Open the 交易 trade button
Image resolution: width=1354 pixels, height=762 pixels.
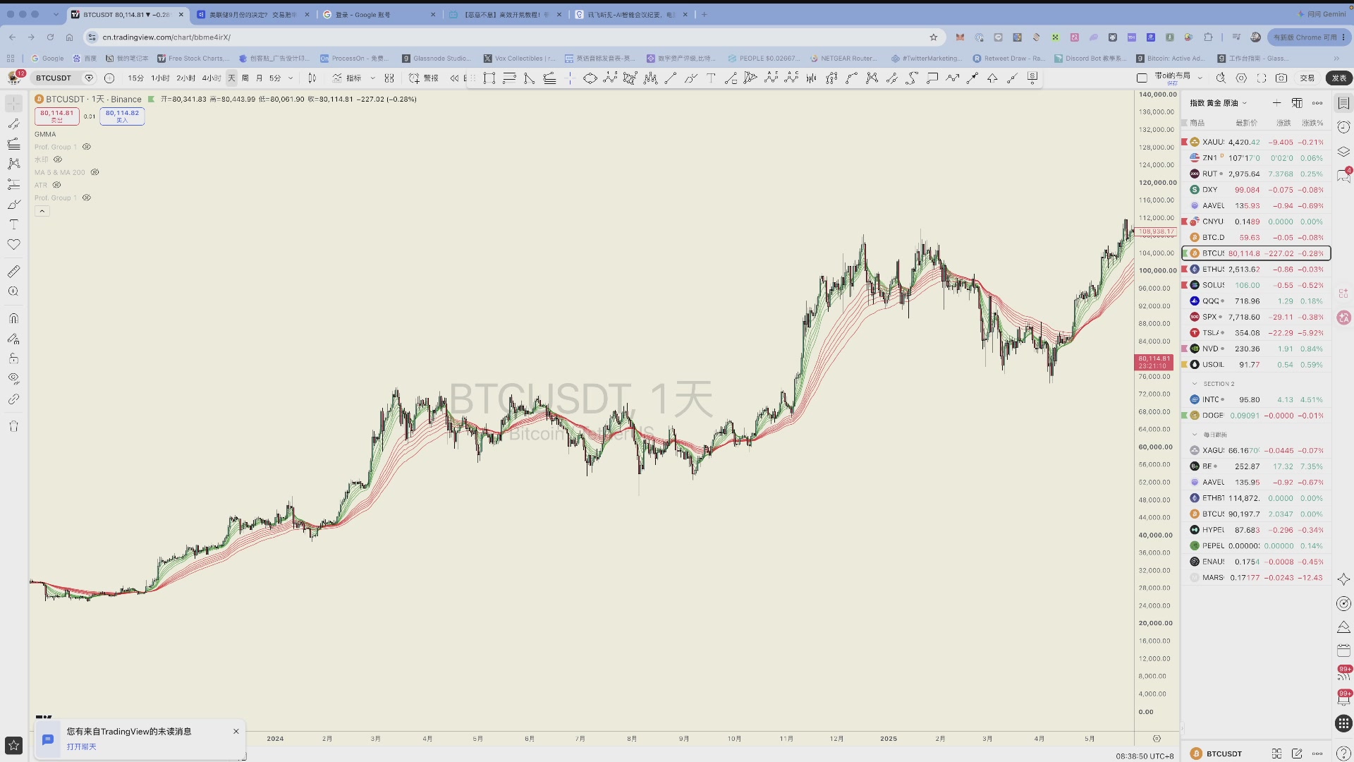tap(1307, 78)
